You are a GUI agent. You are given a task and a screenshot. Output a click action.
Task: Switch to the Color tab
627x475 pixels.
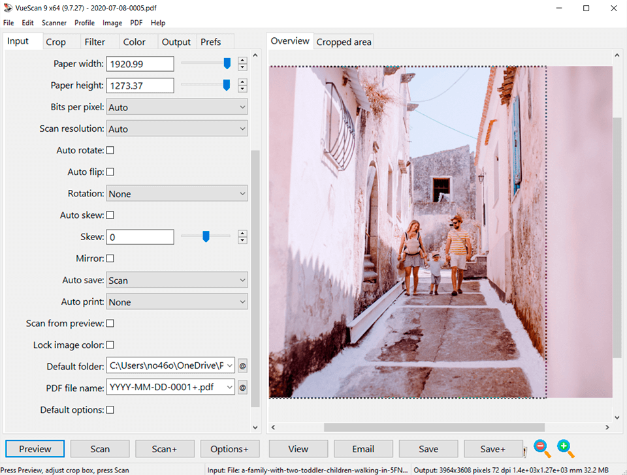click(x=133, y=41)
